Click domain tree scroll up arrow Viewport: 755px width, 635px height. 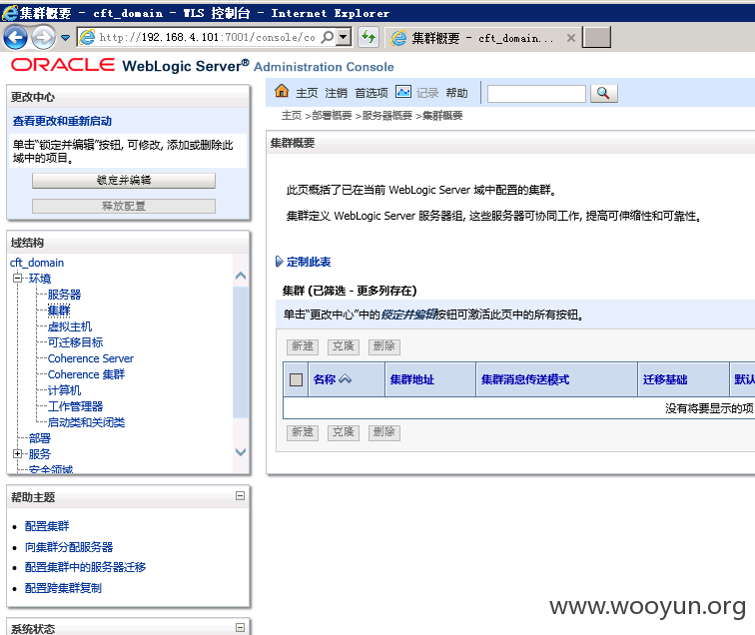pos(241,276)
